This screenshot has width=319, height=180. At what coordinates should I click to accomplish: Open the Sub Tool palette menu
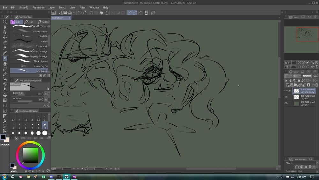(11, 17)
